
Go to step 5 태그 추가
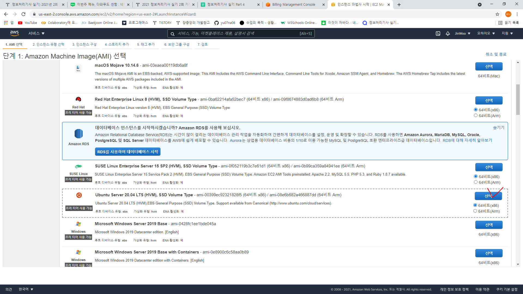146,44
